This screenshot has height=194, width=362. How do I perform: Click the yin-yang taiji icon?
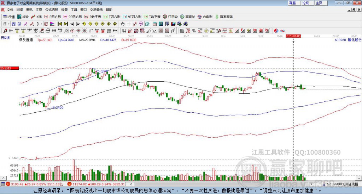tap(276, 31)
